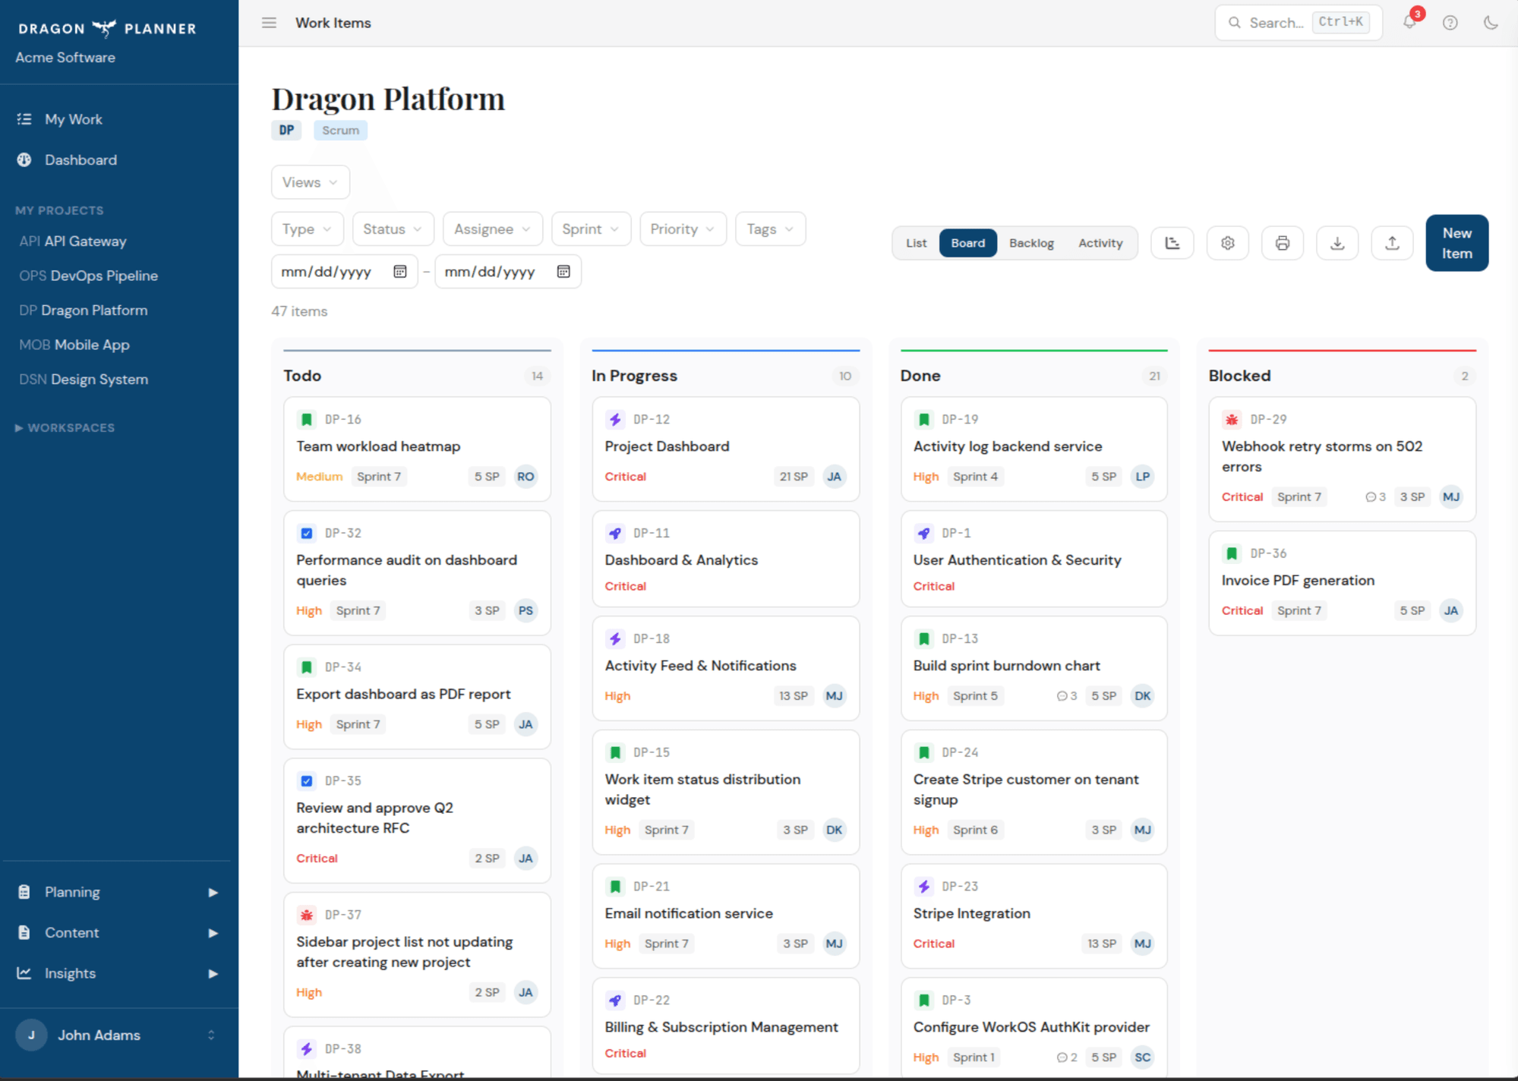Print the board using the printer icon
The height and width of the screenshot is (1081, 1518).
[1283, 243]
